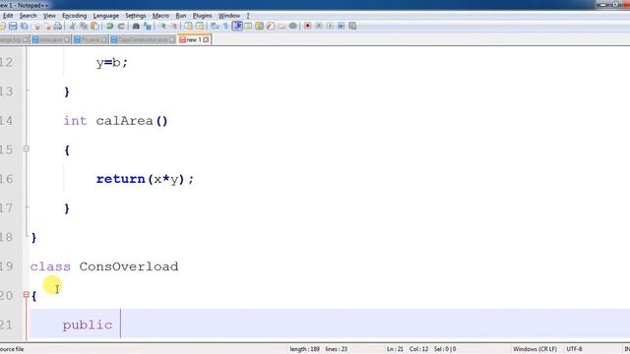Click the Save file toolbar icon

pyautogui.click(x=13, y=27)
